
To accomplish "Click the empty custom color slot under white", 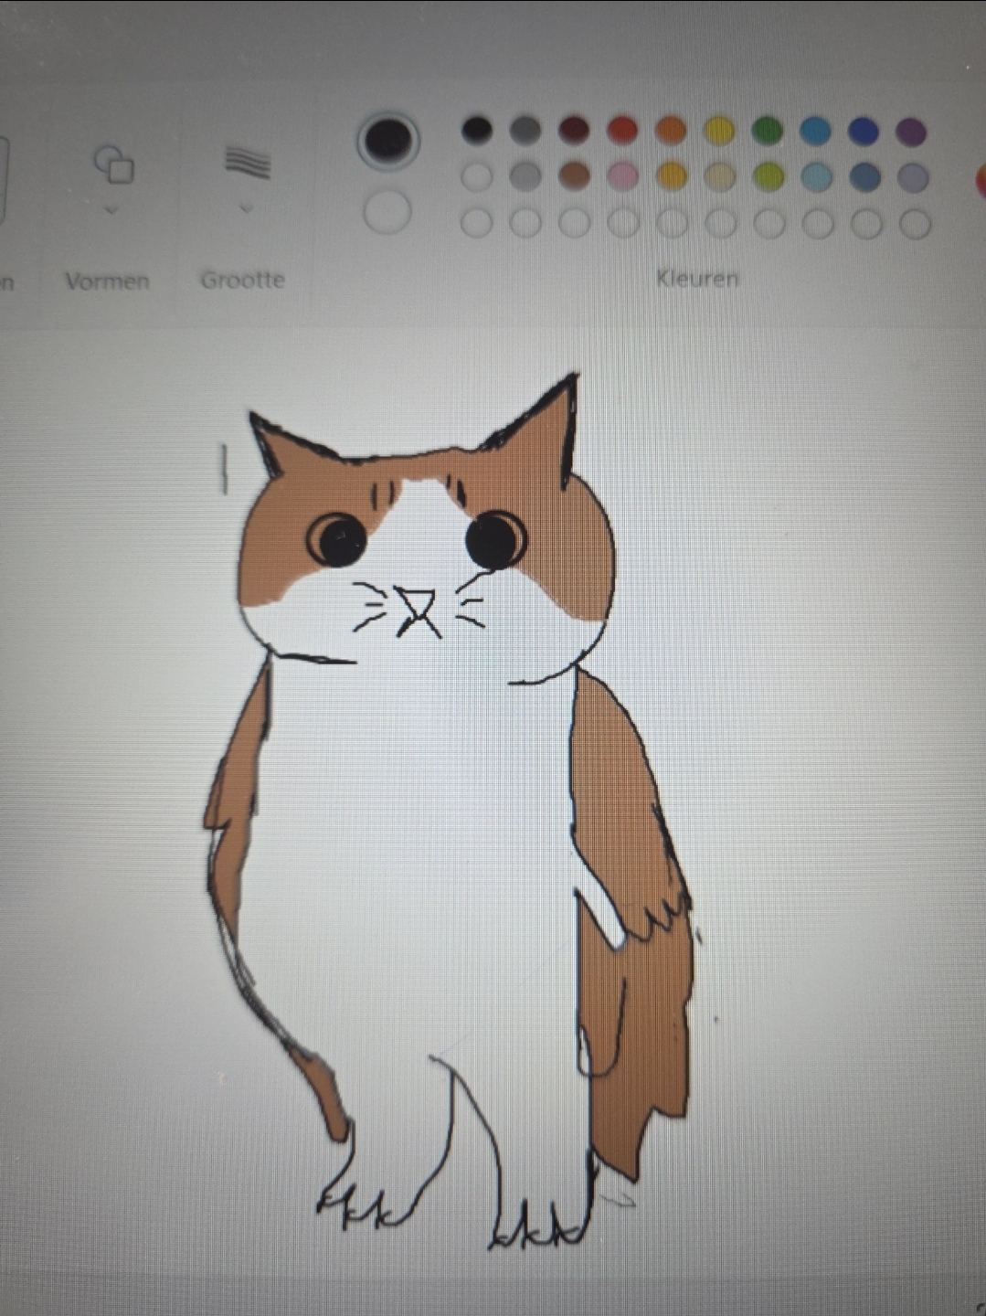I will coord(477,222).
